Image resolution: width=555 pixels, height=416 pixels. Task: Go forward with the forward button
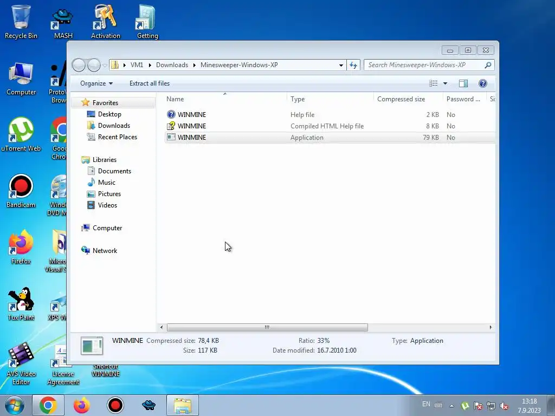(94, 65)
